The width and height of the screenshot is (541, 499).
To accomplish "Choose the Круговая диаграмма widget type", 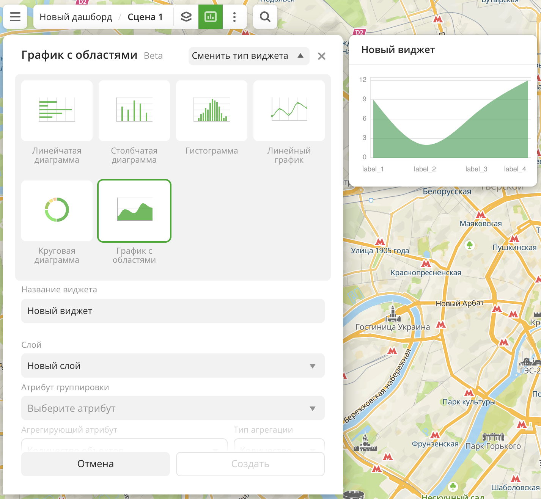I will [x=57, y=211].
